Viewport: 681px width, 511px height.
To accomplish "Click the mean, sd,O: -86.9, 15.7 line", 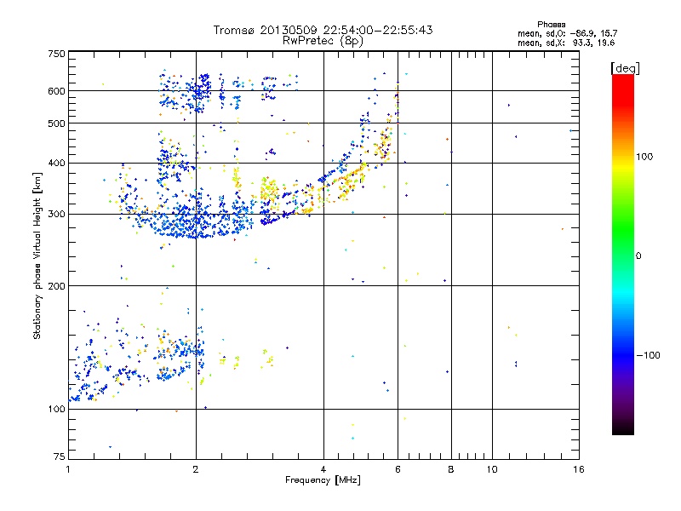I will point(567,33).
